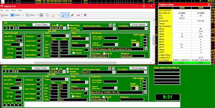Click the Save Entry button above Order 613000
Viewport: 215px width, 108px height.
pyautogui.click(x=40, y=68)
